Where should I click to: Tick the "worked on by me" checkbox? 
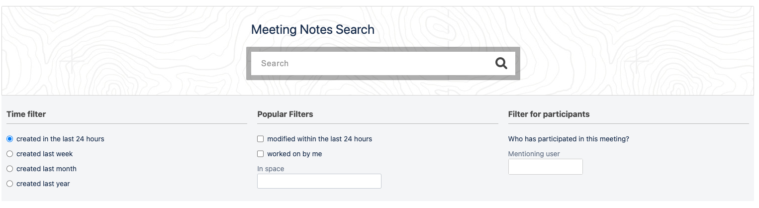pyautogui.click(x=261, y=154)
